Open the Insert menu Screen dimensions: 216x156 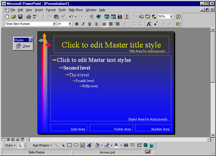tap(39, 10)
